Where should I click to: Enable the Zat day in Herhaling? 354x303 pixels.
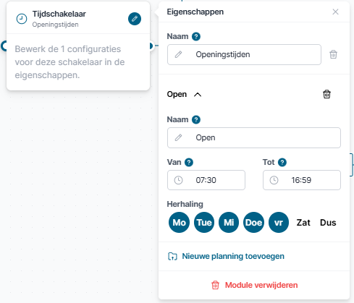(x=303, y=223)
